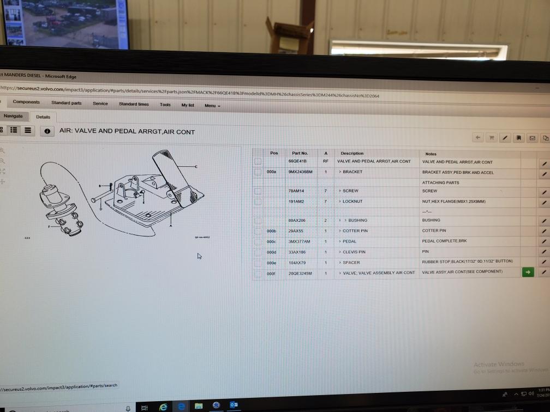This screenshot has width=550, height=412.
Task: Check the box for part 66QE41B
Action: 258,161
